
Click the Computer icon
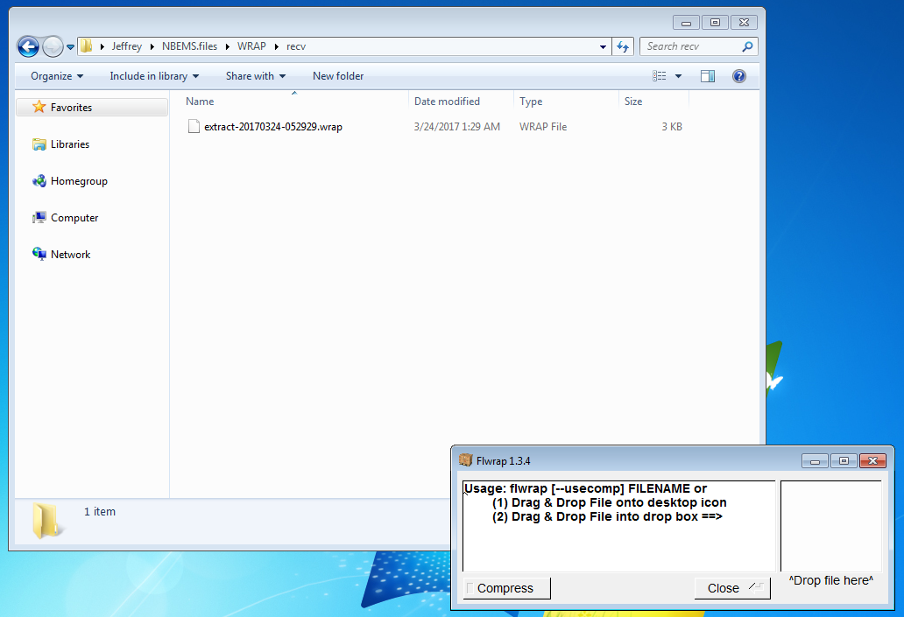[x=39, y=218]
